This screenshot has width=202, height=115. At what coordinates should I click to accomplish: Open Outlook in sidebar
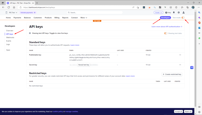199,28
